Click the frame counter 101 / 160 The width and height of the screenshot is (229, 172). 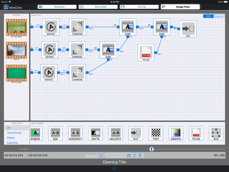219,155
